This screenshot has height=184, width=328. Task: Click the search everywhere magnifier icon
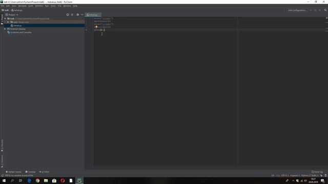[325, 10]
